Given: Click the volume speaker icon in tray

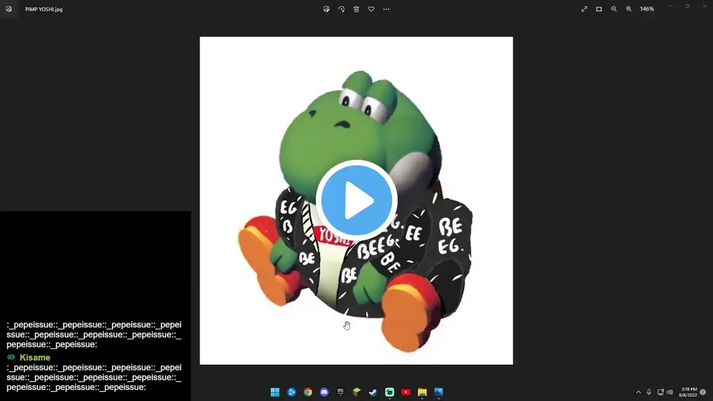Looking at the screenshot, I should [670, 392].
